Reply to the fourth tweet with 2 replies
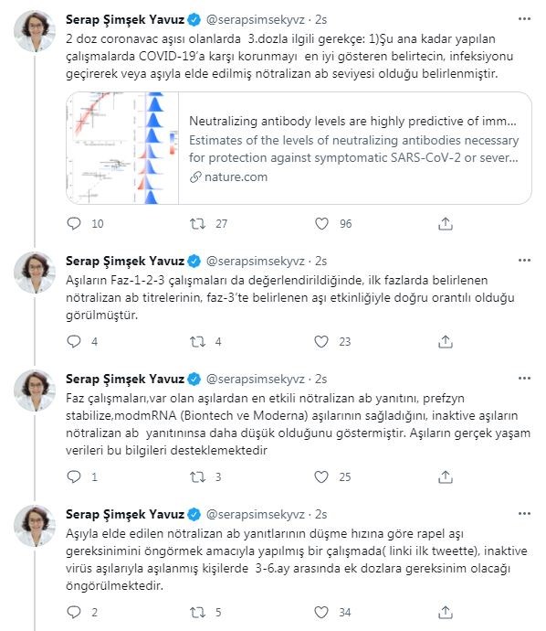 pos(74,612)
